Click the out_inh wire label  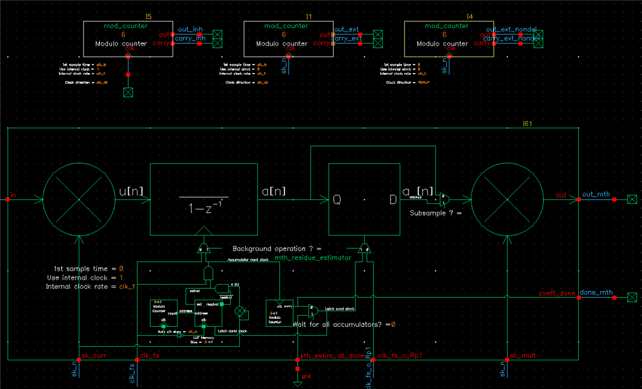tap(190, 30)
